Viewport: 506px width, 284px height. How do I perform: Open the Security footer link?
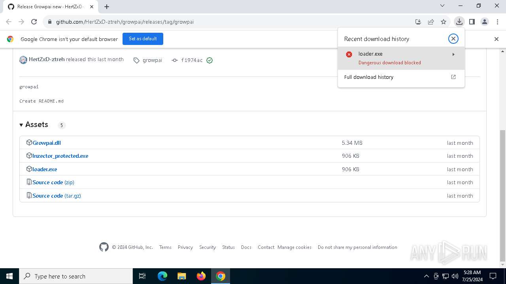[x=208, y=247]
